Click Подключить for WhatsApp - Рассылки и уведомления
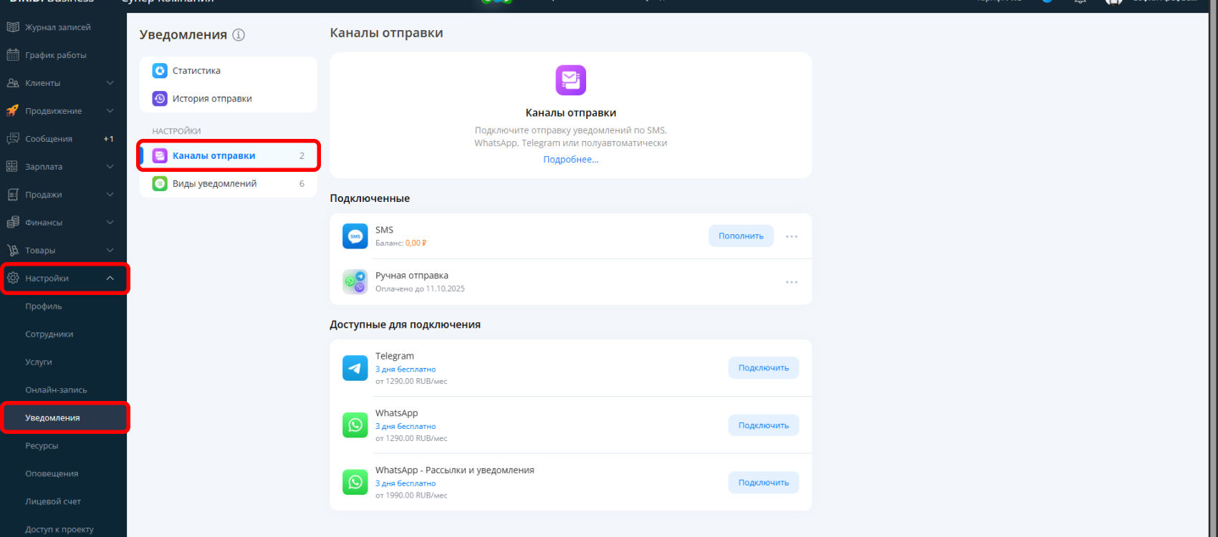The image size is (1218, 537). pos(764,483)
